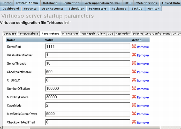Click the red X icon for MaxStaticCursorRows
Viewport: 181px width, 129px height.
(x=134, y=113)
